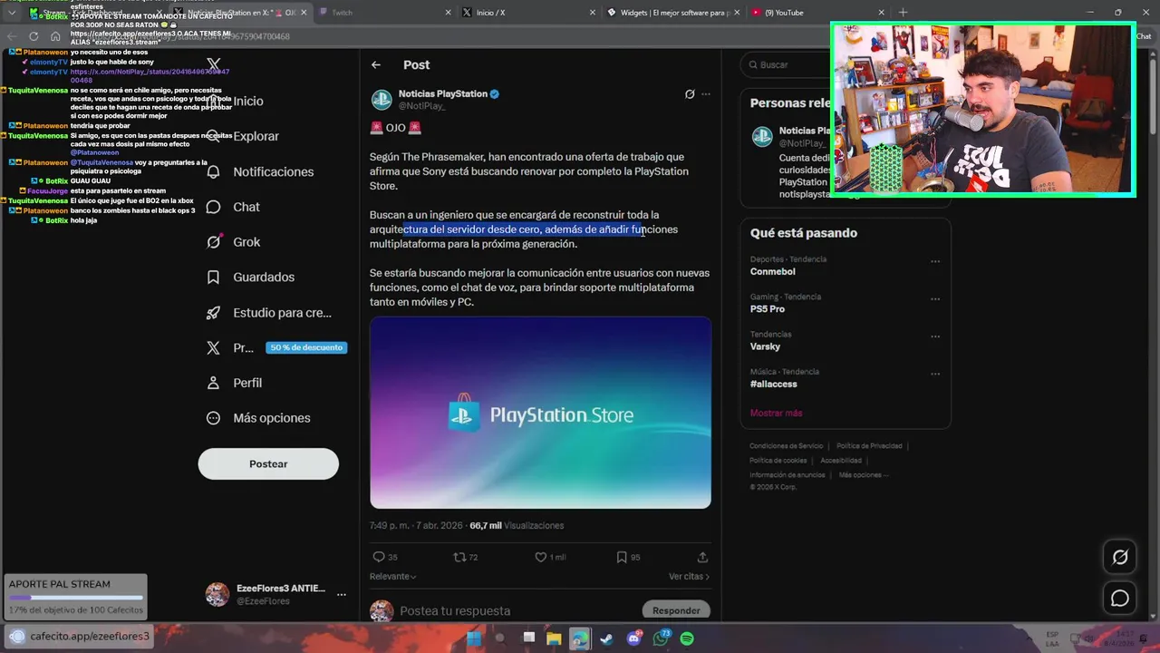
Task: Click the share icon under the post
Action: [702, 557]
